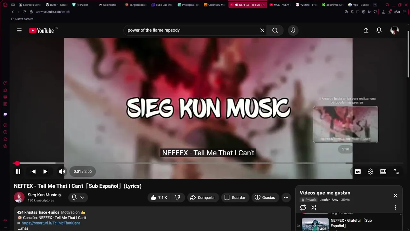Add page to bookmarks with heart icon
This screenshot has height=231, width=410.
[375, 12]
